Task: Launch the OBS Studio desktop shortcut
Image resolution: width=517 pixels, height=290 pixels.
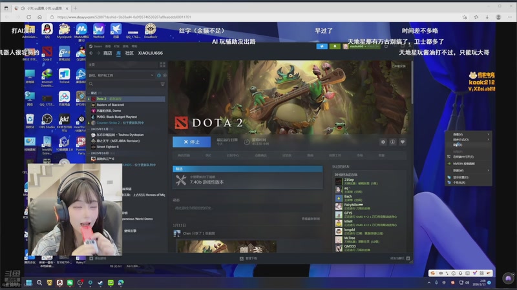Action: tap(47, 121)
